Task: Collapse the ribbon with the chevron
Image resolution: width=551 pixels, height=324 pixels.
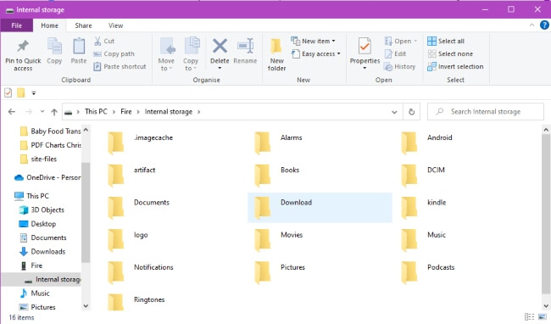Action: click(532, 25)
